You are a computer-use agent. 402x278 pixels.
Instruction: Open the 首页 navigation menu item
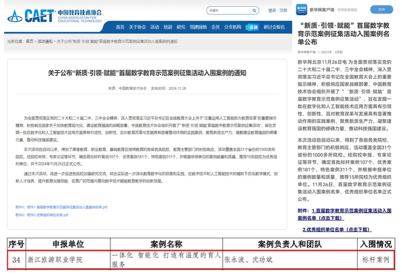120,27
